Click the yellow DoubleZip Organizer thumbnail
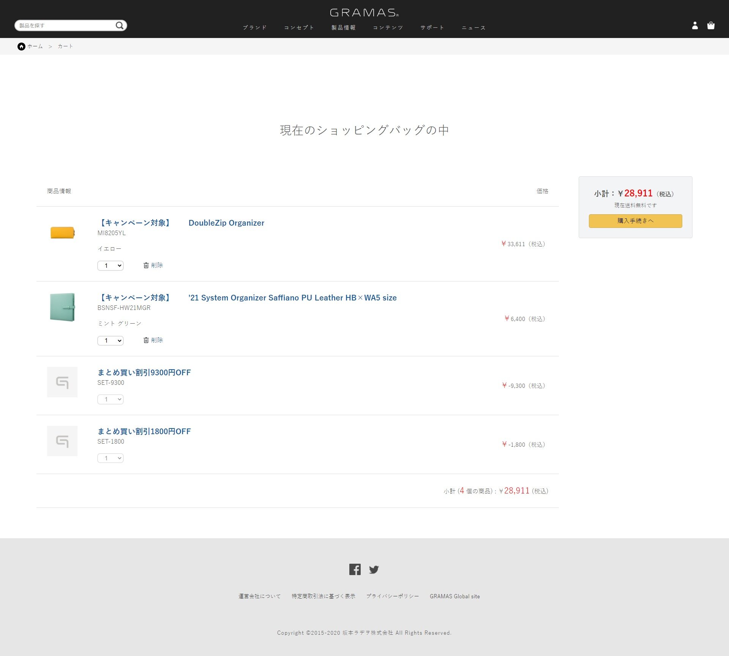The image size is (729, 656). pos(63,232)
